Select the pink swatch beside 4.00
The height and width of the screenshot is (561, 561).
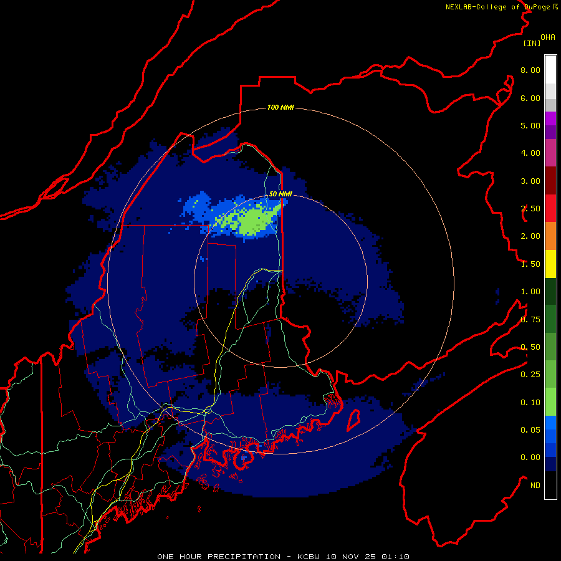point(550,153)
